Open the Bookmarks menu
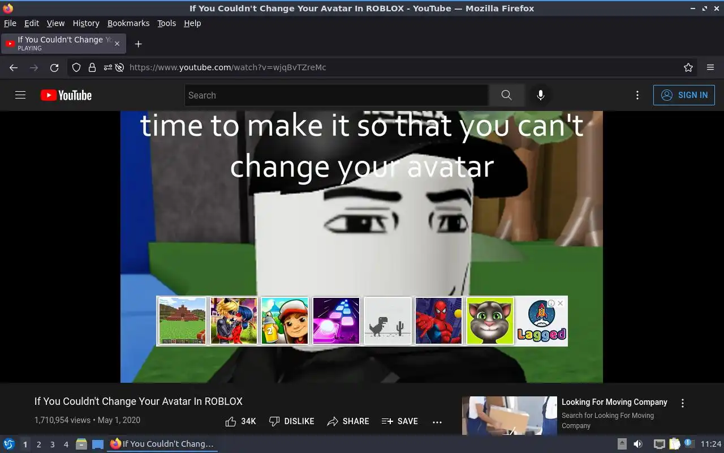The image size is (724, 453). pyautogui.click(x=128, y=23)
